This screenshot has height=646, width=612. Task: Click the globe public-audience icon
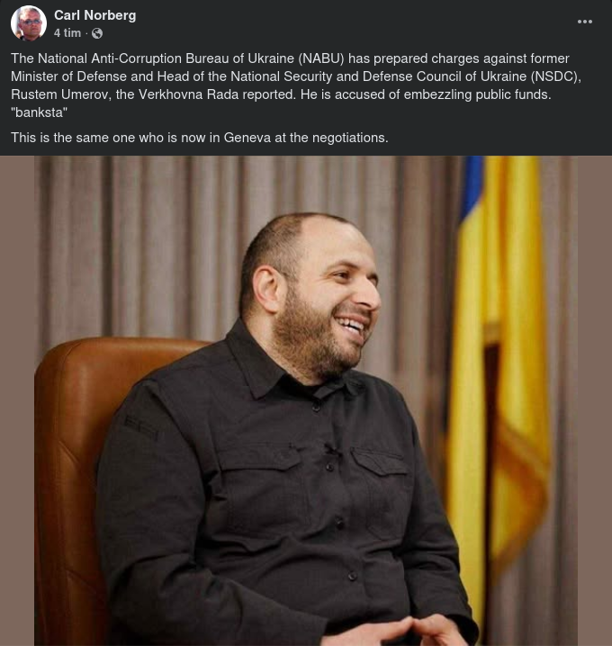pyautogui.click(x=97, y=33)
